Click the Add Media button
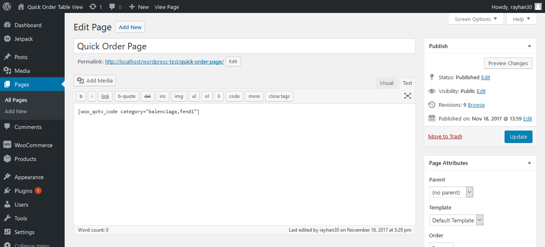The width and height of the screenshot is (545, 247). coord(95,80)
